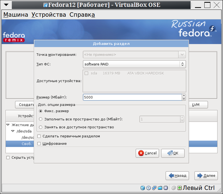Image resolution: width=223 pixels, height=194 pixels.
Task: Open the Машина menu
Action: pos(16,15)
